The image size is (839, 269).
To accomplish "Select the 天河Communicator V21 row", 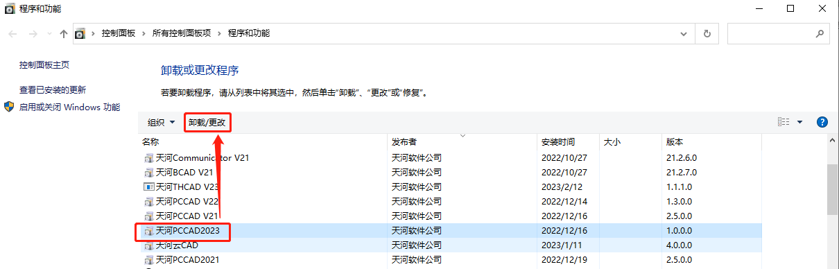I will [449, 157].
